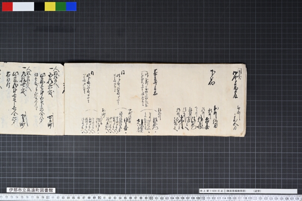The width and height of the screenshot is (302, 201).
Task: Click the blue color swatch
Action: (x=71, y=6)
